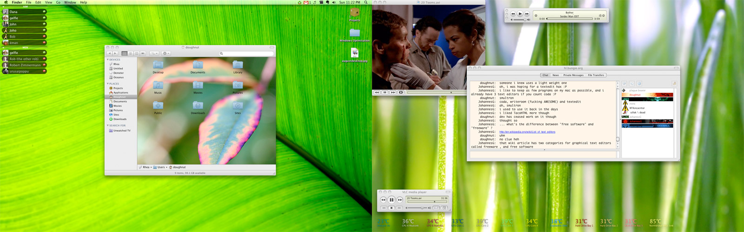This screenshot has width=744, height=232.
Task: Collapse the DEVICES section in the Finder sidebar
Action: [x=108, y=60]
